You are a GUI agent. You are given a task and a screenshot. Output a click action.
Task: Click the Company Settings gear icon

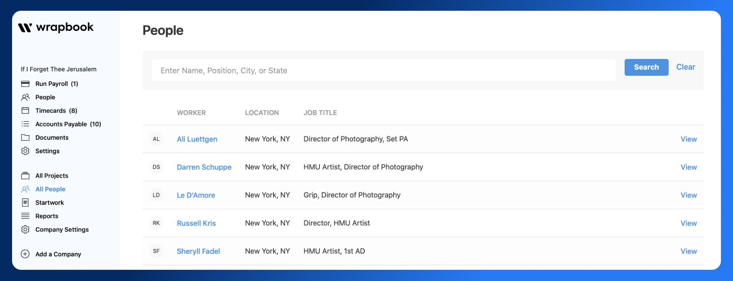click(x=25, y=230)
